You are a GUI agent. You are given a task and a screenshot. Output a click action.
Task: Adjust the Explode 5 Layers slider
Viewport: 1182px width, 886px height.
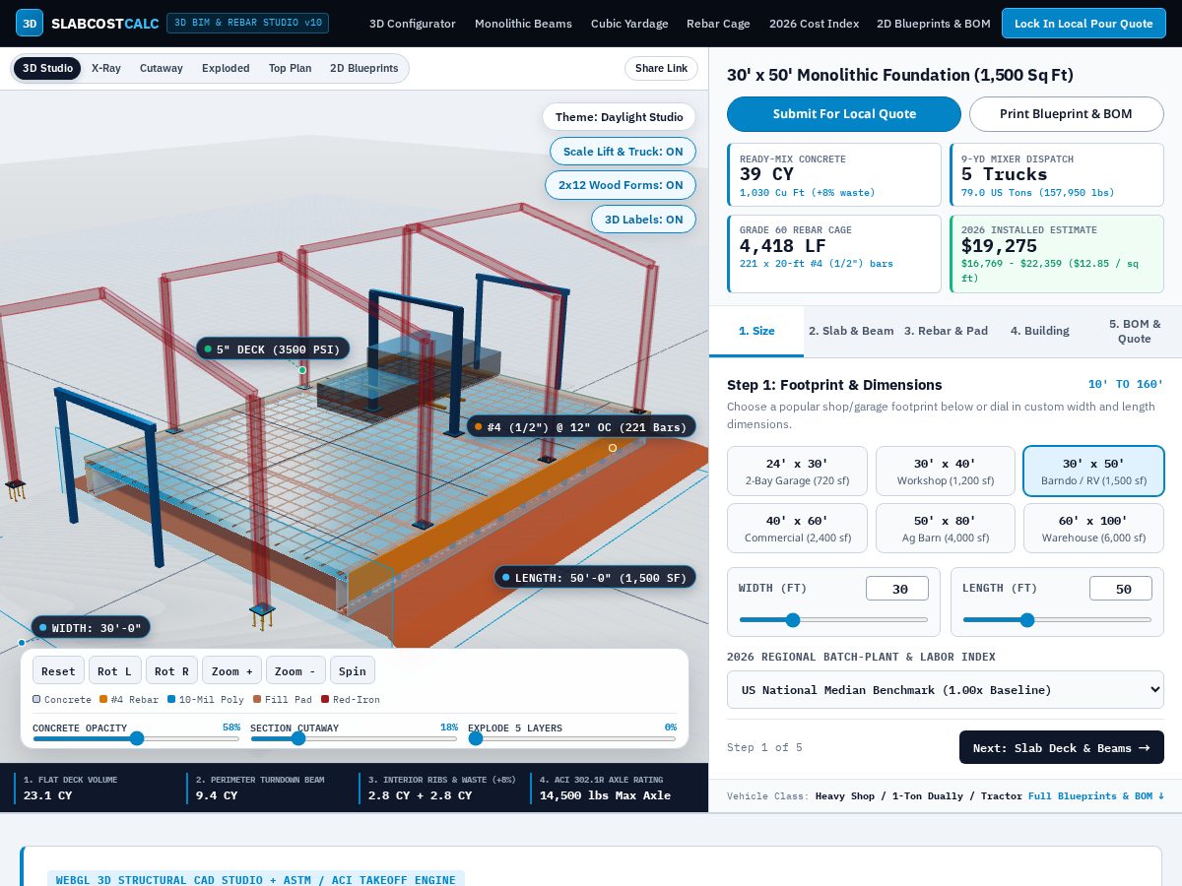tap(572, 738)
